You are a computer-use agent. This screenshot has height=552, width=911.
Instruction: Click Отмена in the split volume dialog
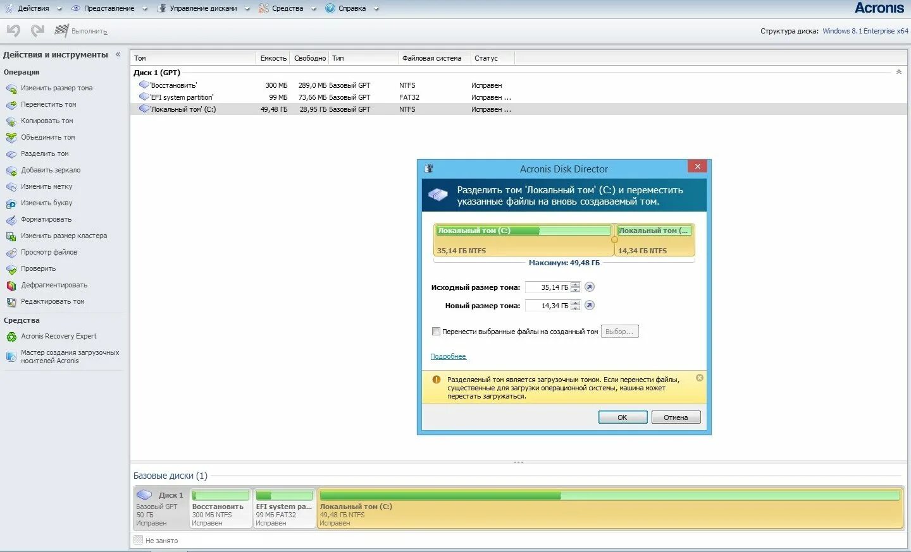pyautogui.click(x=676, y=417)
